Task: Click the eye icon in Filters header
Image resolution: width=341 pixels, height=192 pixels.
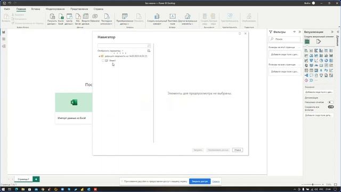Action: coord(294,32)
